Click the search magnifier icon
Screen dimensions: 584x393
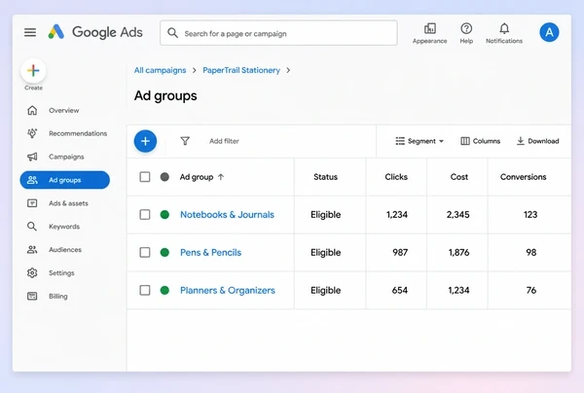pos(172,33)
